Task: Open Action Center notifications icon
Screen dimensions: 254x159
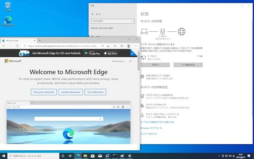Action: click(x=249, y=156)
